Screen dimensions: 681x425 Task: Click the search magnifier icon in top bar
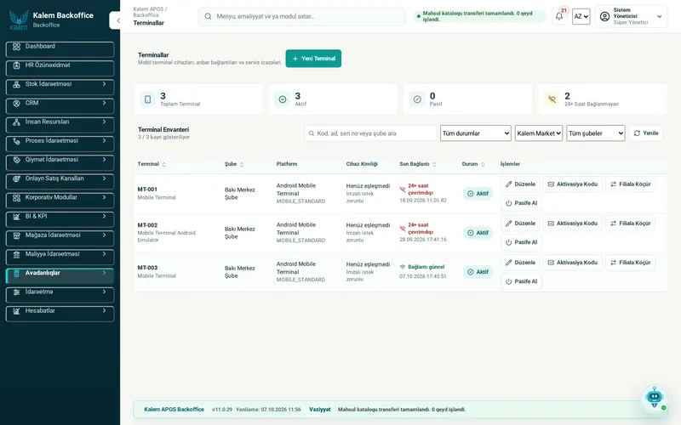tap(208, 16)
